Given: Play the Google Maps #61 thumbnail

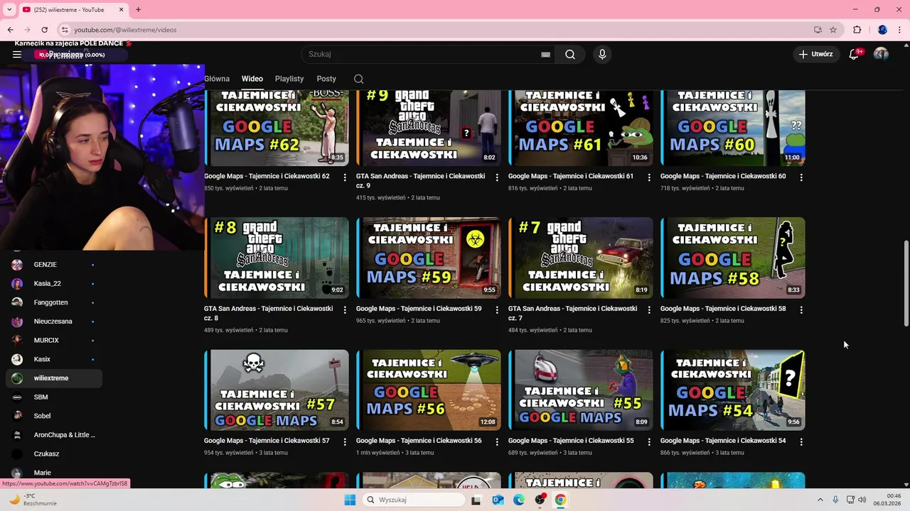Looking at the screenshot, I should (581, 128).
